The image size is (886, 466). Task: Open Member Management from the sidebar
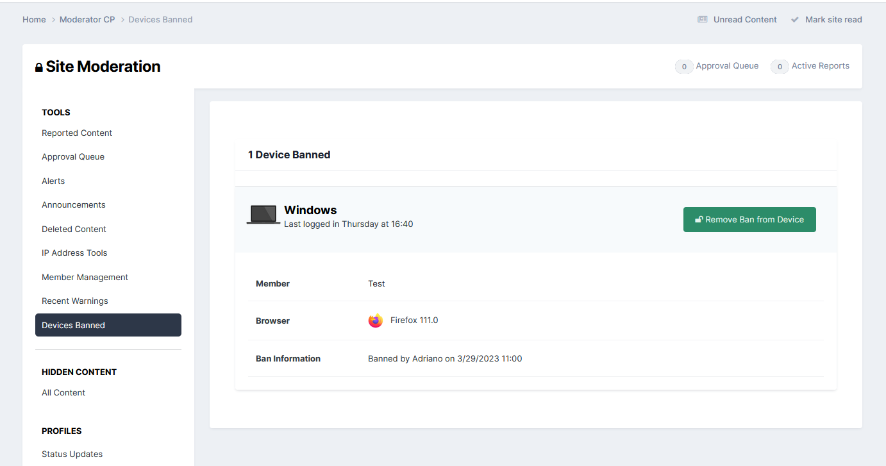pyautogui.click(x=85, y=277)
